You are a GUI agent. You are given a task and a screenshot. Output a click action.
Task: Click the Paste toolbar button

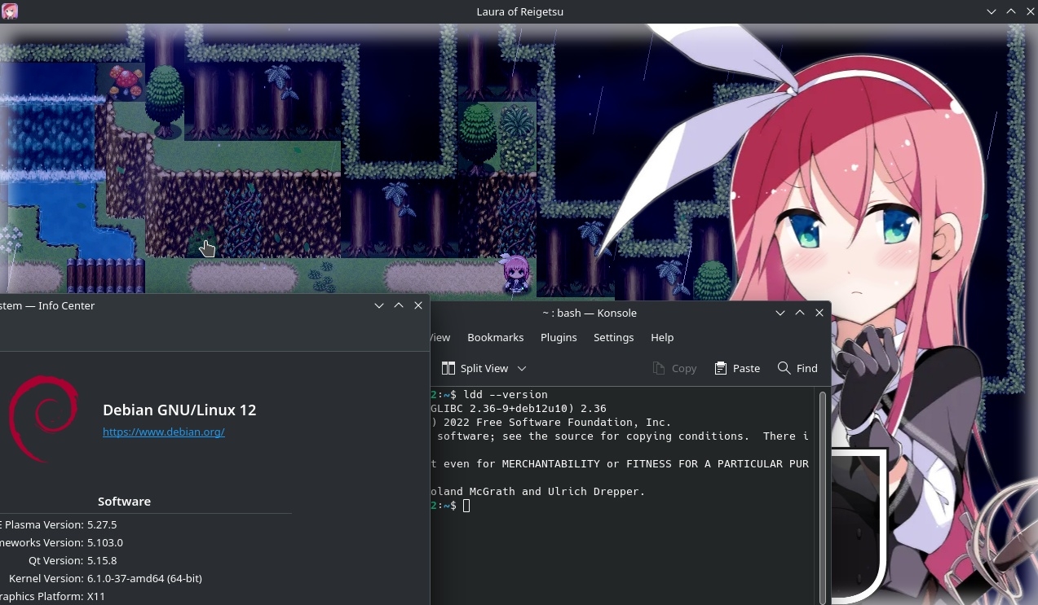coord(737,368)
